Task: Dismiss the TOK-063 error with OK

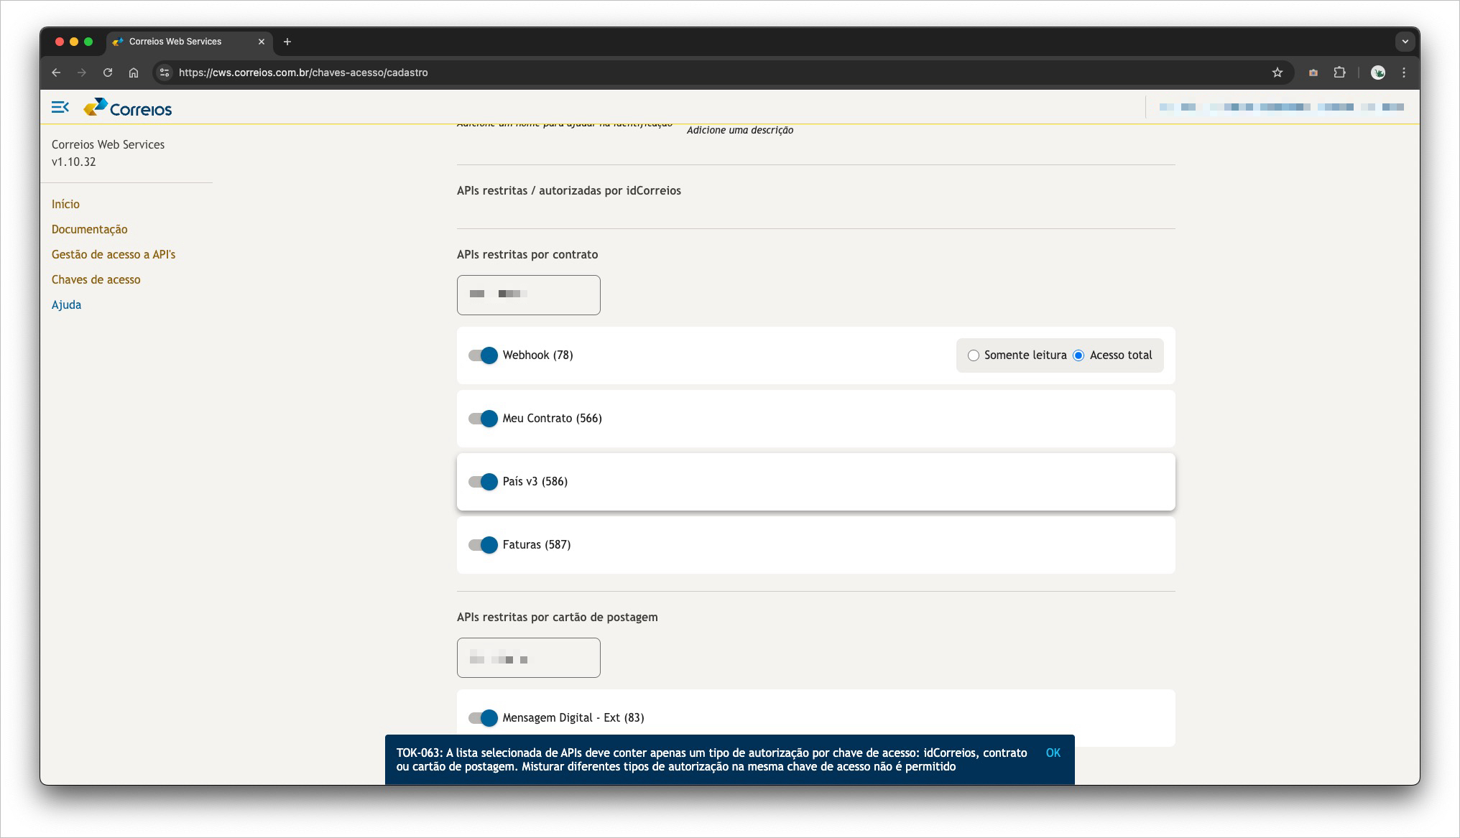Action: 1053,753
